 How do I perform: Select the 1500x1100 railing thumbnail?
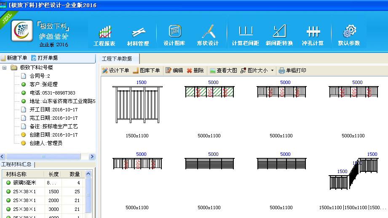click(137, 104)
